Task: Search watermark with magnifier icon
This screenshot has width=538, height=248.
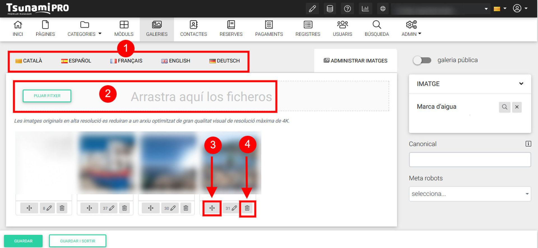Action: (504, 107)
